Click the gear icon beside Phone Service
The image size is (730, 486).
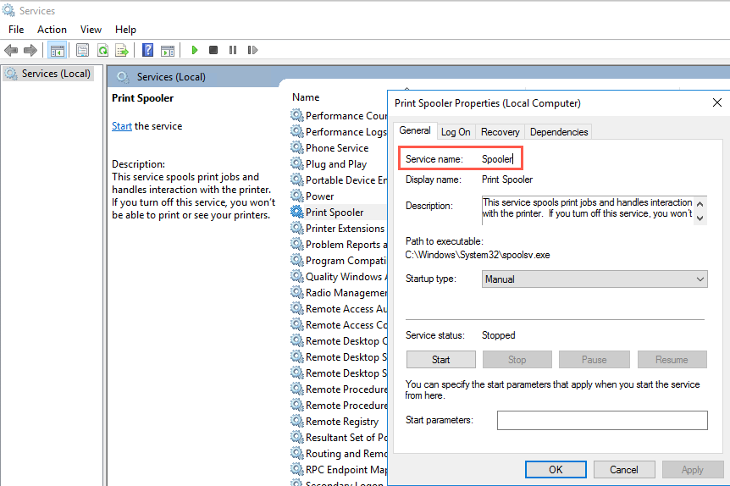297,147
